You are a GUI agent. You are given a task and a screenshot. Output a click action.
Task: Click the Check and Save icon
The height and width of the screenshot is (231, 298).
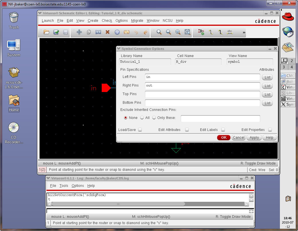[56, 32]
